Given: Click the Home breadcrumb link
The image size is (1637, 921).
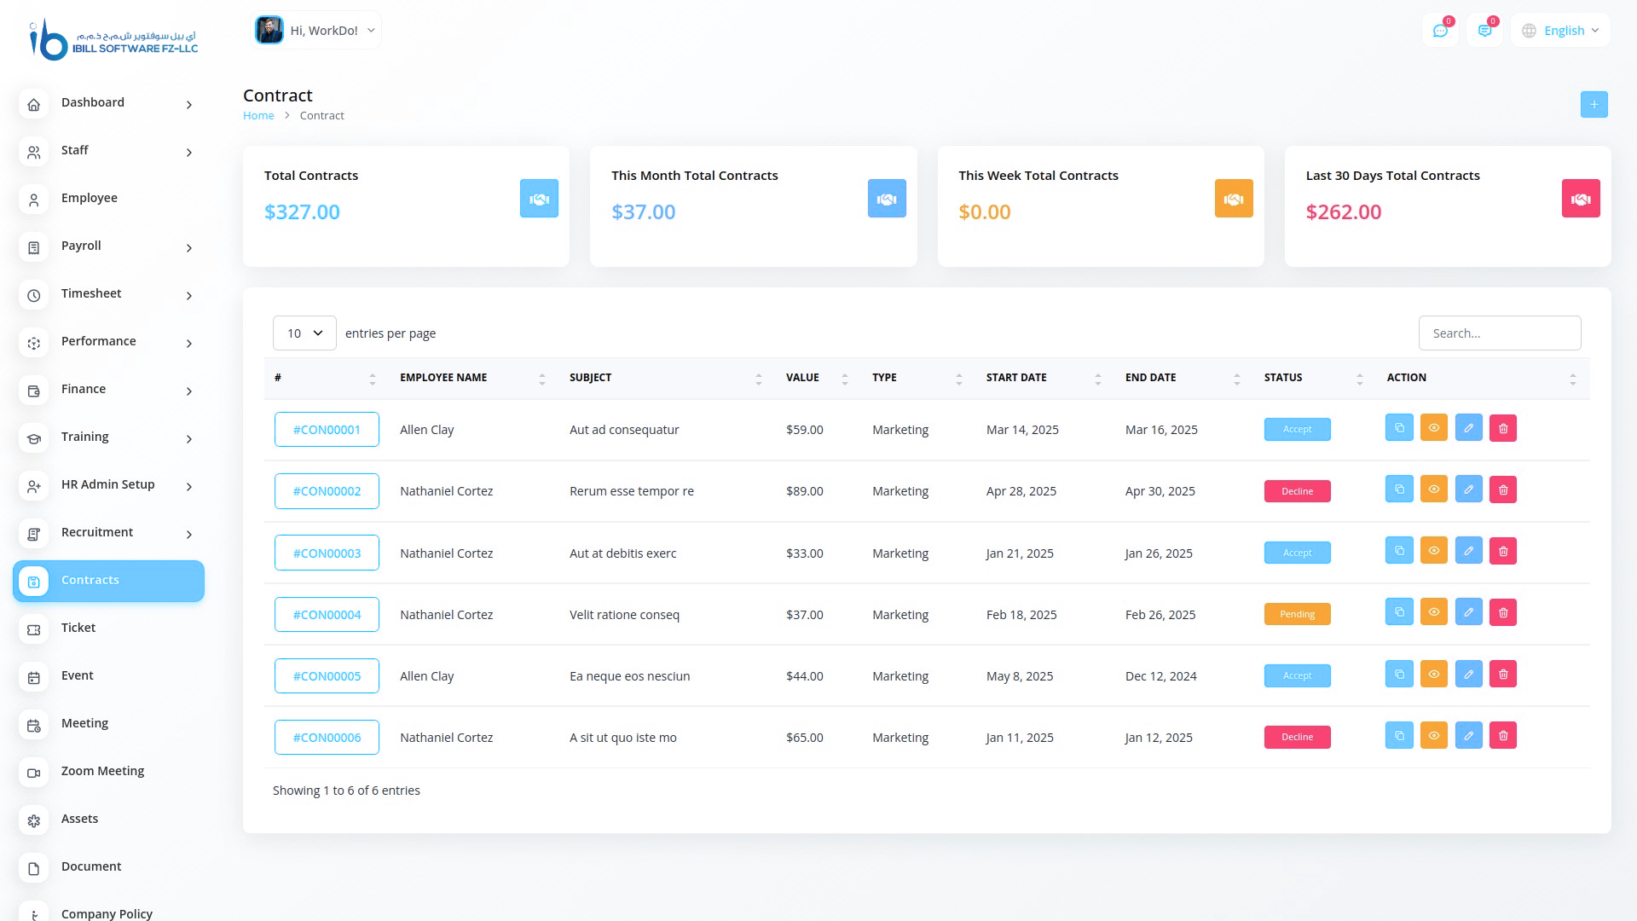Looking at the screenshot, I should (x=258, y=116).
